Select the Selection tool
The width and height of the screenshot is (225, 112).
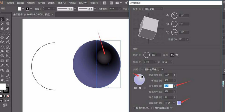tap(2, 19)
